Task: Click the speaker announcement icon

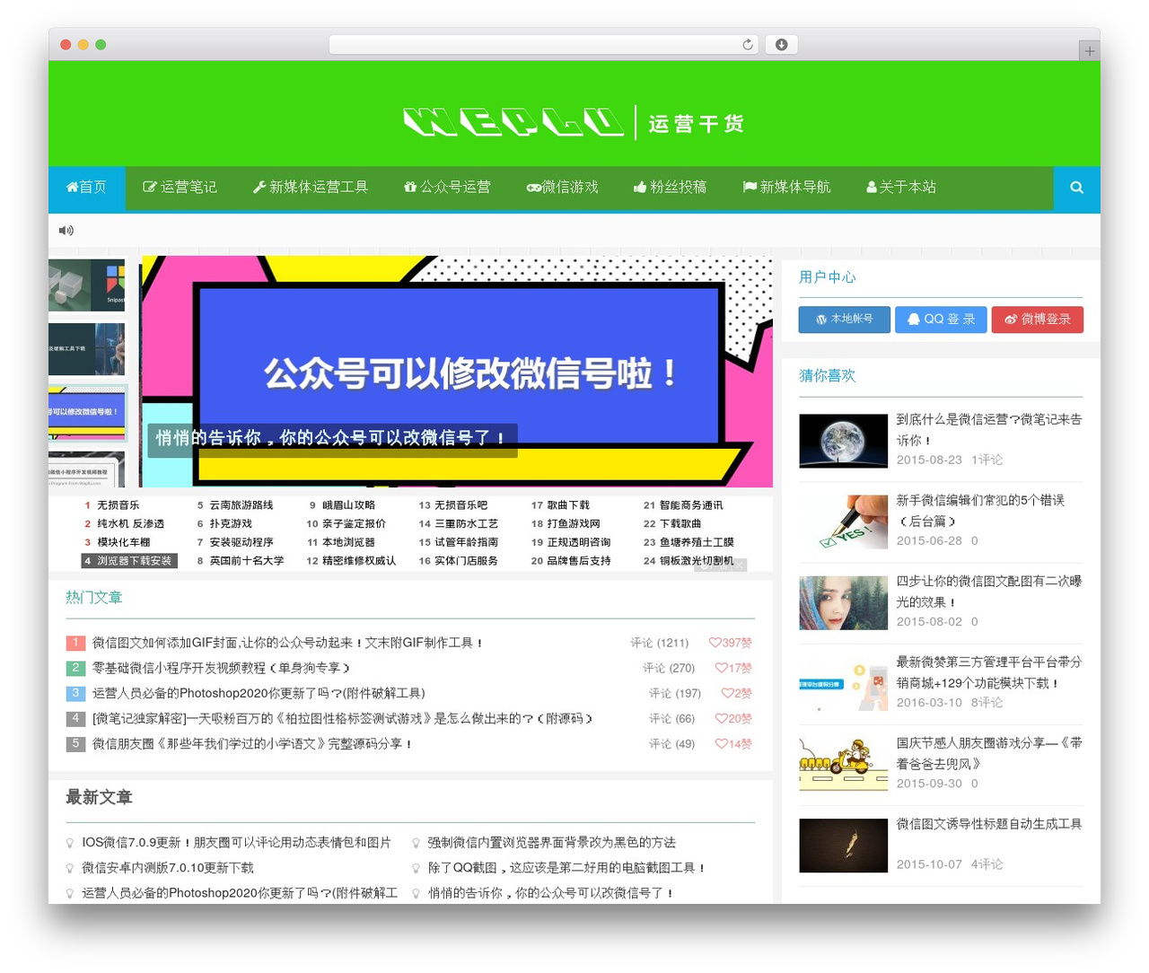Action: click(66, 231)
